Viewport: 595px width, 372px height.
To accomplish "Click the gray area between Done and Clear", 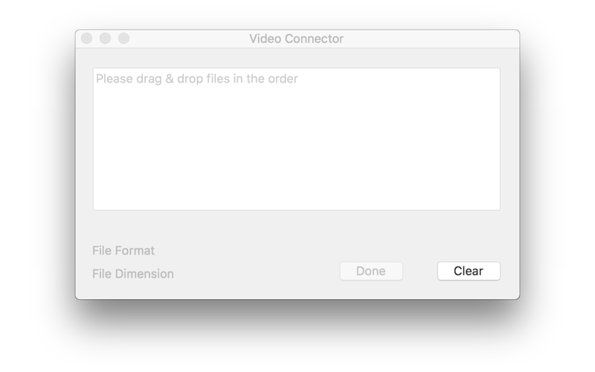I will tap(420, 271).
